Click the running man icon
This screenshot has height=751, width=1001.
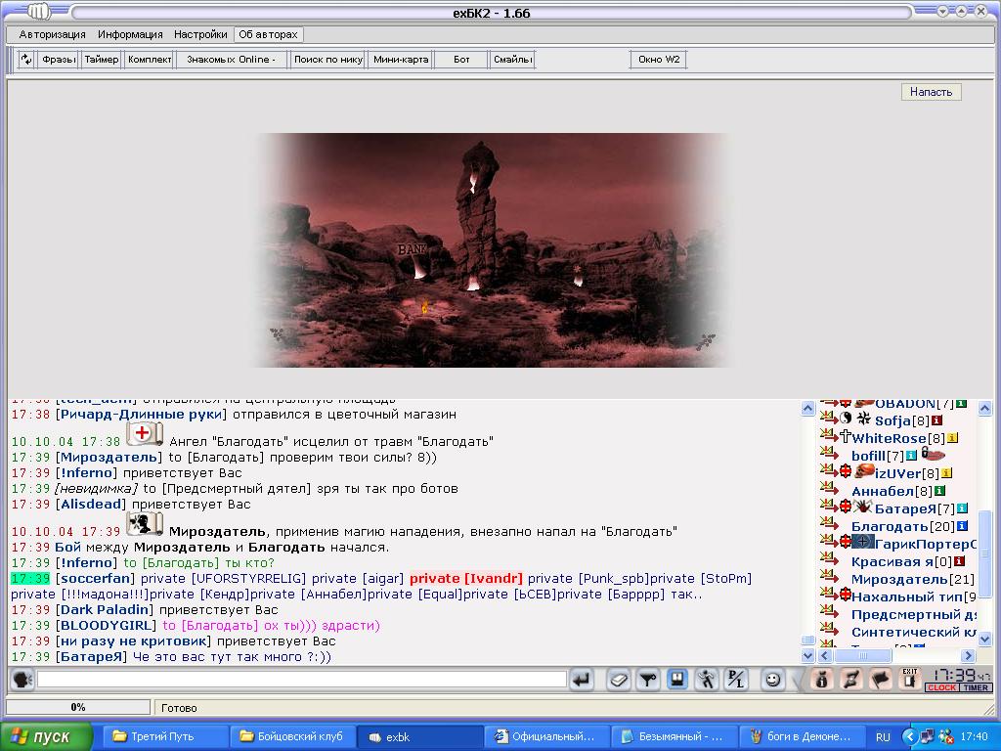707,680
